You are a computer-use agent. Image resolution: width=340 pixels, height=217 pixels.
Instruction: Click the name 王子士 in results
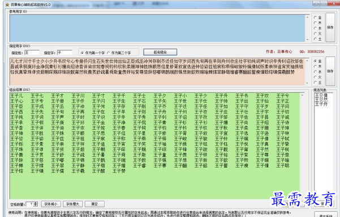tap(139, 96)
